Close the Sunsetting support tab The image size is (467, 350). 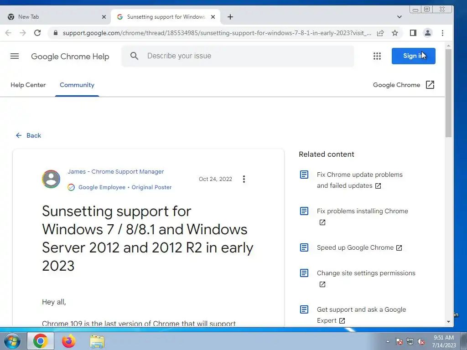213,17
